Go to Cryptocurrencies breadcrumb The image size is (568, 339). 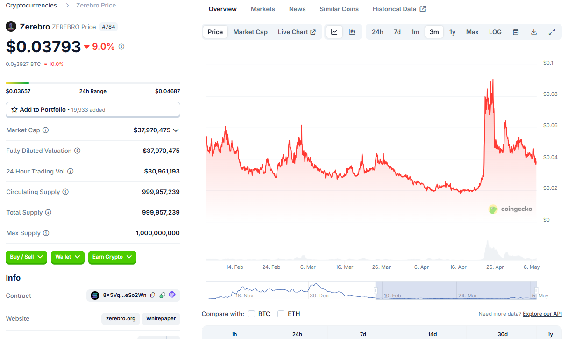click(31, 6)
